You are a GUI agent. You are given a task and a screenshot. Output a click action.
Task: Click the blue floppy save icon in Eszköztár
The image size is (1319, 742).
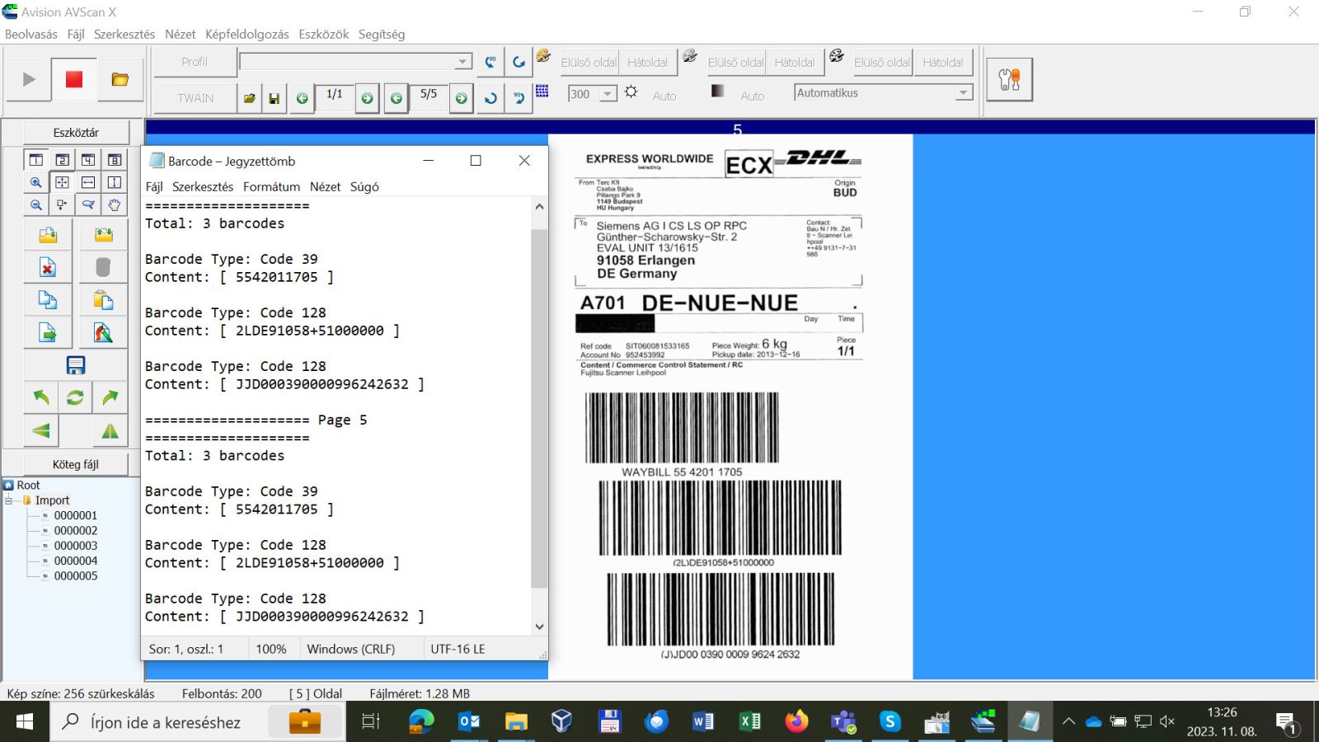(x=76, y=365)
